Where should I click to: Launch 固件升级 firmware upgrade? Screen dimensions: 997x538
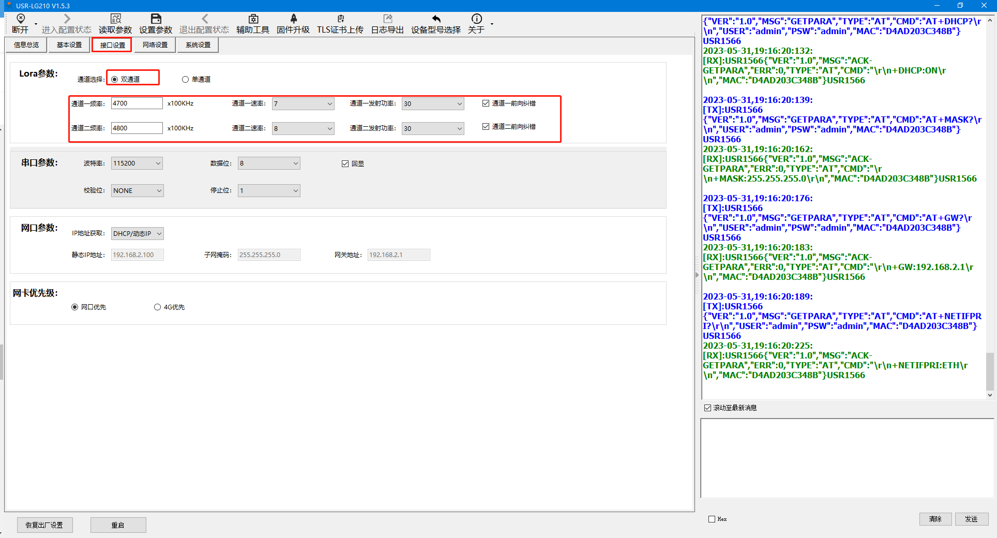click(x=293, y=19)
